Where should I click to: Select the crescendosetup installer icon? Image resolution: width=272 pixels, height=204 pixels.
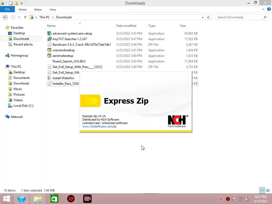(49, 50)
